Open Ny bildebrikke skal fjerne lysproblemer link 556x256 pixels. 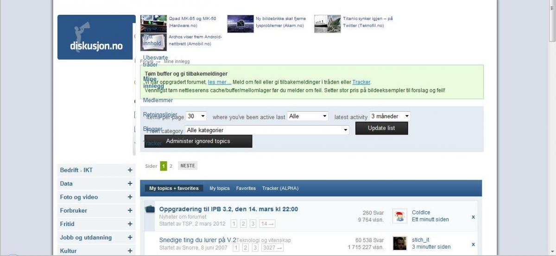[x=281, y=22]
